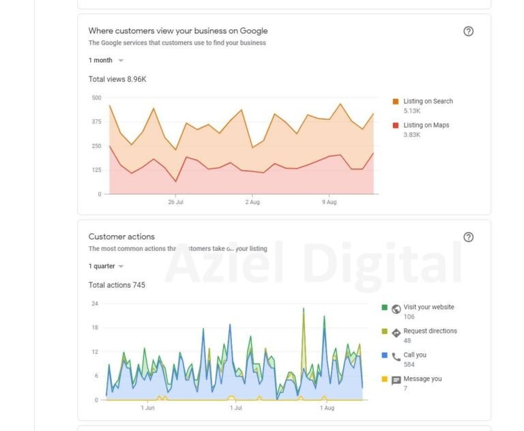Click the olive Request directions swatch
The height and width of the screenshot is (431, 524).
[385, 331]
